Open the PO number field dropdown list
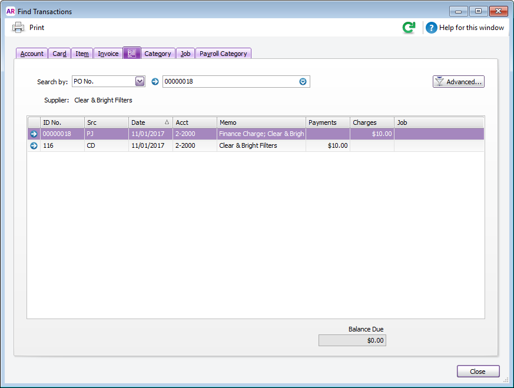Image resolution: width=514 pixels, height=388 pixels. [303, 82]
